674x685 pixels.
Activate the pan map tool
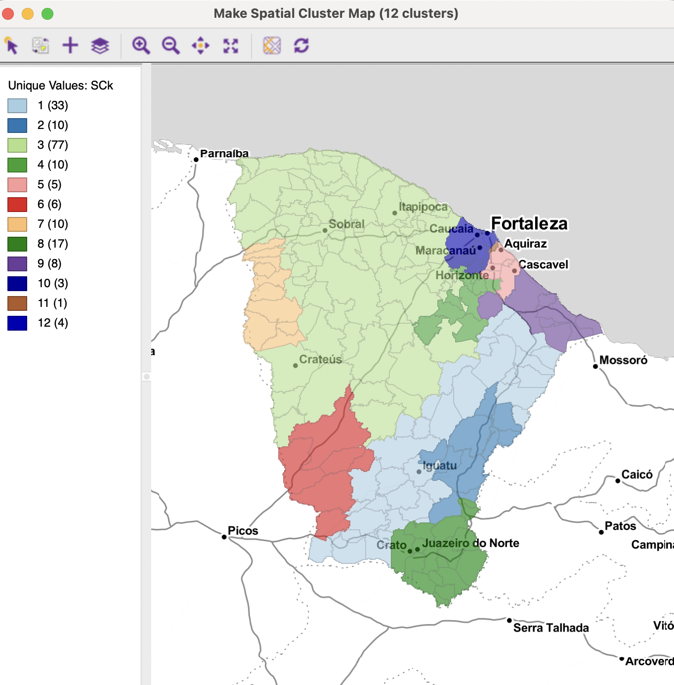click(x=201, y=45)
